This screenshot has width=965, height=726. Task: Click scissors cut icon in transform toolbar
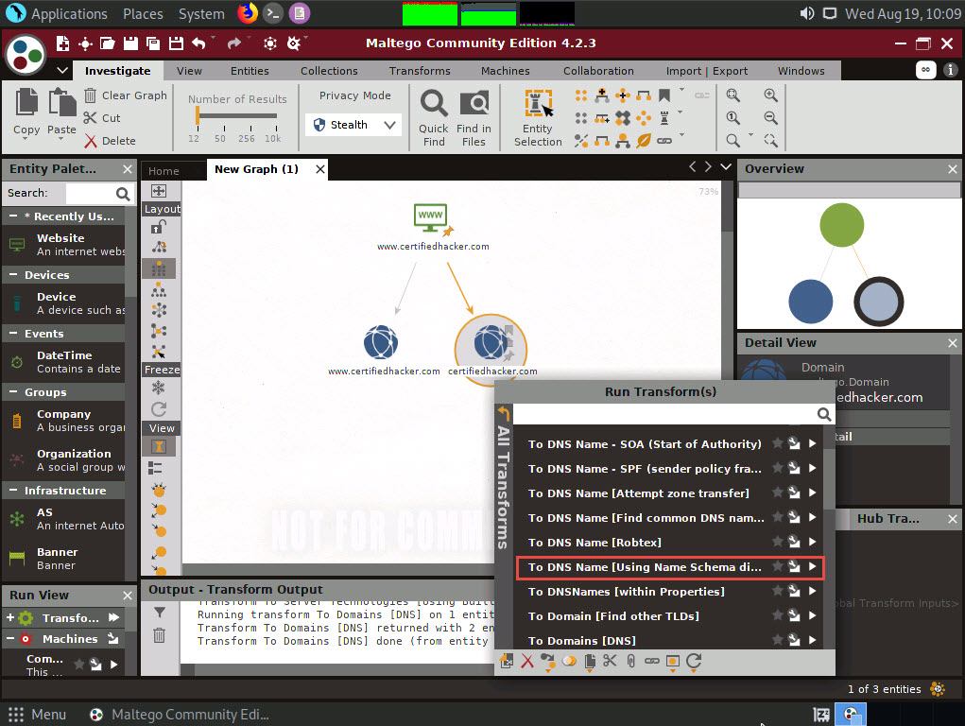click(610, 662)
